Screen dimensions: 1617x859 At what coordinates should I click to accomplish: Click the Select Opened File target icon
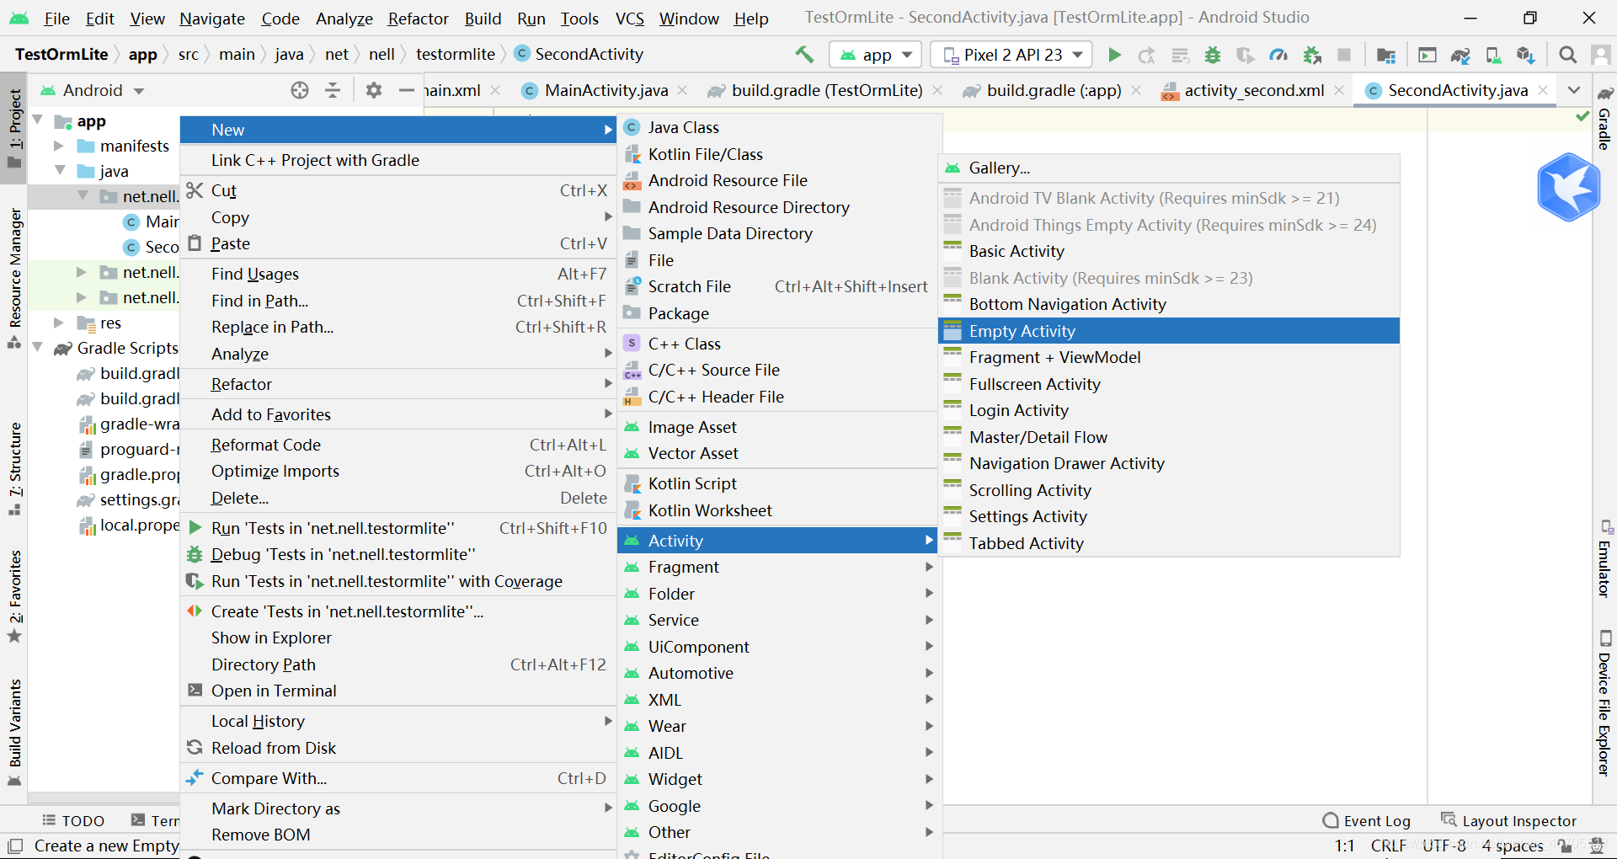[x=300, y=90]
